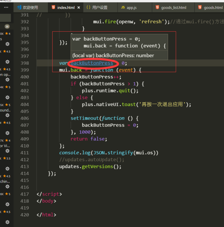Click line number 404 in the gutter
This screenshot has width=224, height=227.
25,104
